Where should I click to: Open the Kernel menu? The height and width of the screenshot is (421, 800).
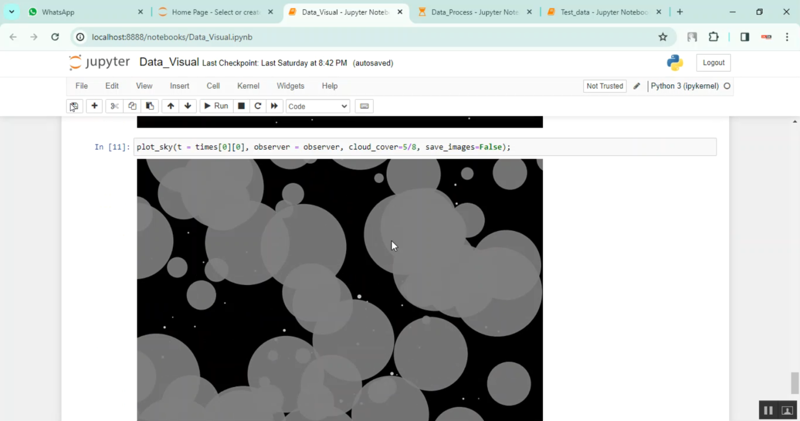pos(248,86)
